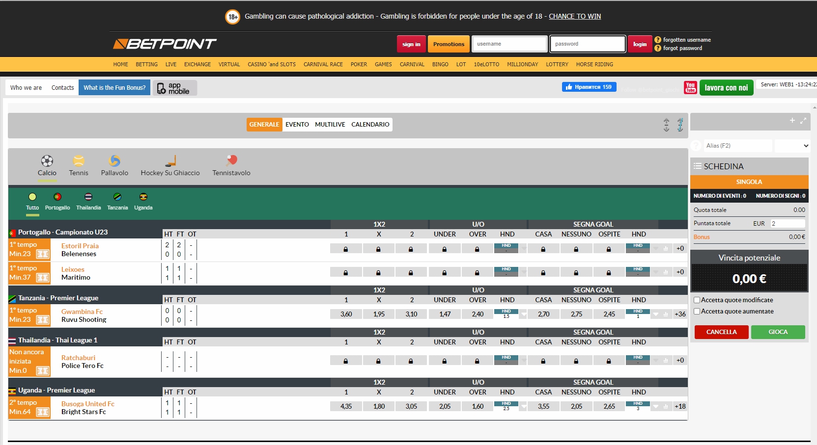817x445 pixels.
Task: Select the Pallavolo volleyball icon
Action: (x=114, y=160)
